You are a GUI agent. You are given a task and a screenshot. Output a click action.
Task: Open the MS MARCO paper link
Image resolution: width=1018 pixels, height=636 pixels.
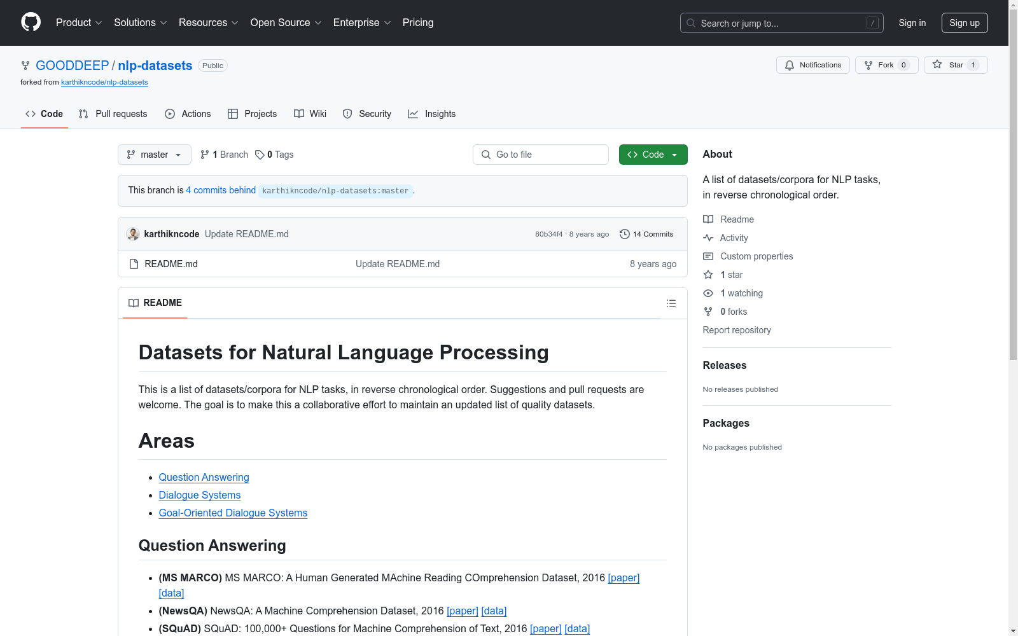(624, 578)
